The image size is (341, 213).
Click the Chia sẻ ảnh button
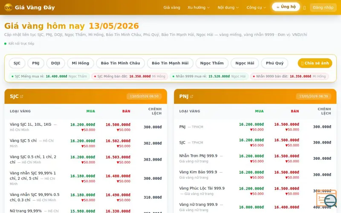[x=315, y=63]
